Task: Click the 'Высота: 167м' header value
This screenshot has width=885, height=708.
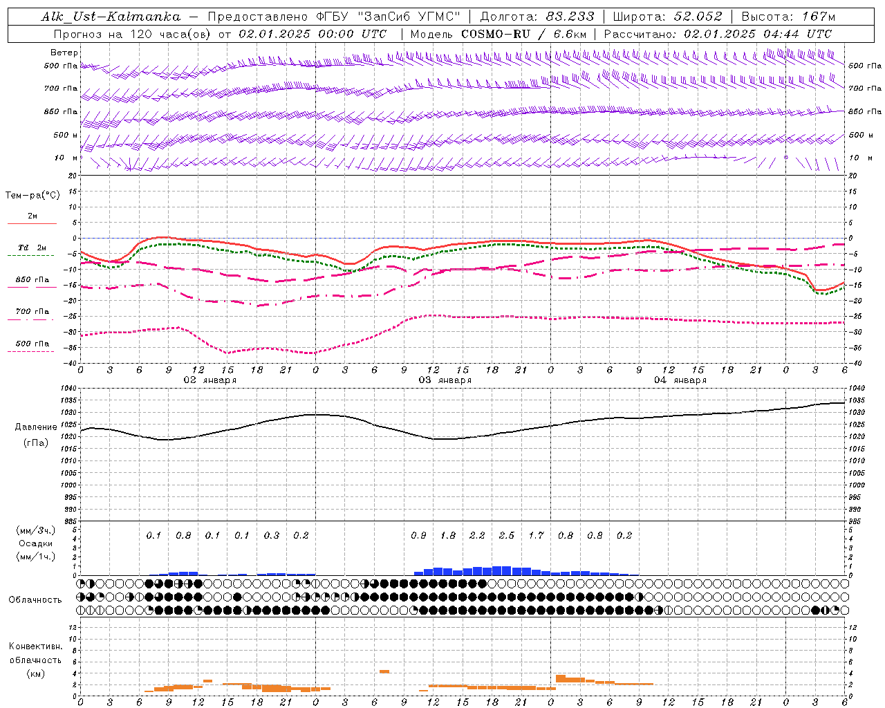Action: click(x=788, y=17)
